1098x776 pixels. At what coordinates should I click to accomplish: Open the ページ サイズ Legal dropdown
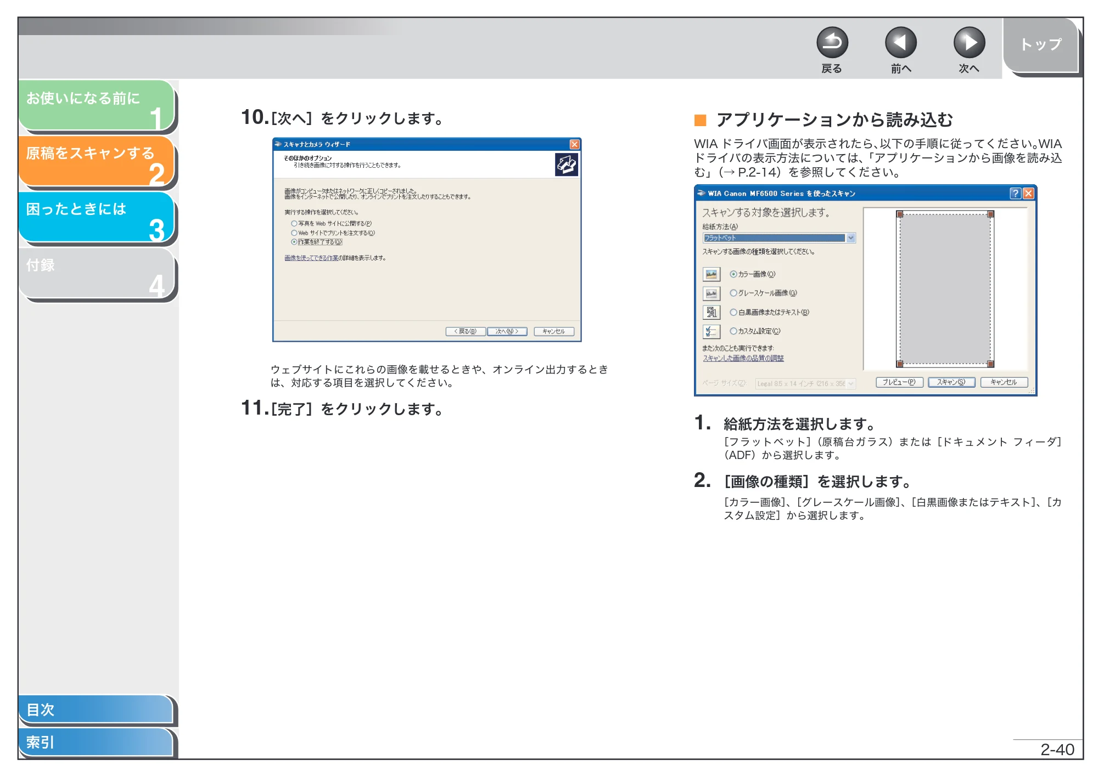coord(805,384)
